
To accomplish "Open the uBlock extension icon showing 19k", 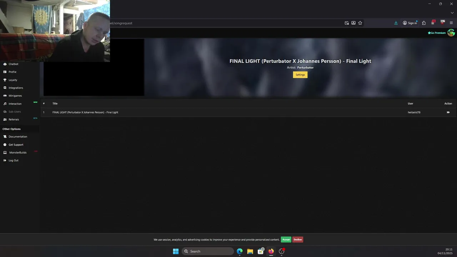I will (x=443, y=22).
